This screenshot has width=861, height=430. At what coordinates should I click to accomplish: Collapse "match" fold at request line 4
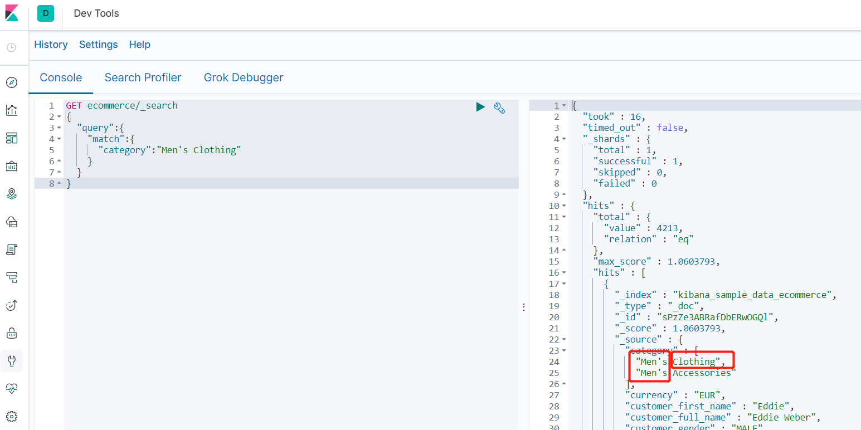click(x=59, y=139)
